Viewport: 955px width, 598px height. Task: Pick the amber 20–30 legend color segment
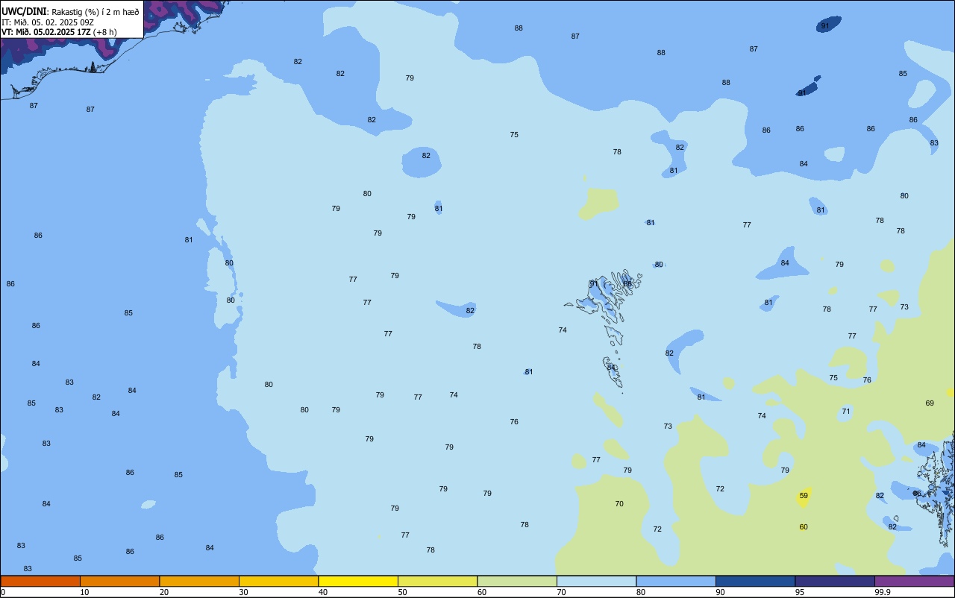pos(199,581)
